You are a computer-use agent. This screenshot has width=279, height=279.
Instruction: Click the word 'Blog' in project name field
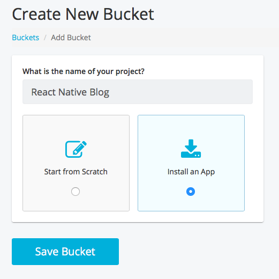click(x=100, y=92)
